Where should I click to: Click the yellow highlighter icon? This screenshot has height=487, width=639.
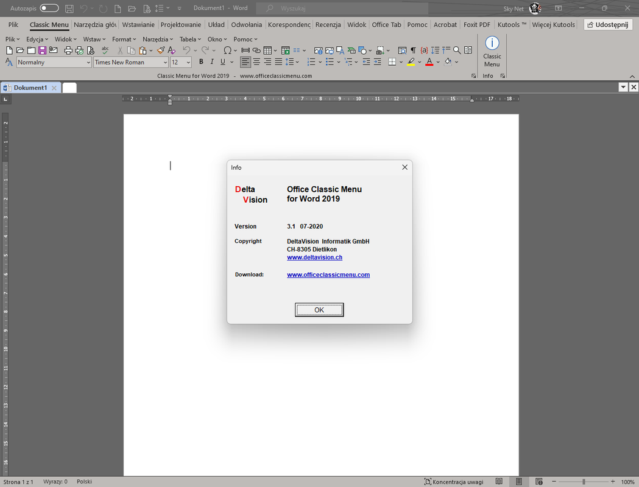pos(411,62)
